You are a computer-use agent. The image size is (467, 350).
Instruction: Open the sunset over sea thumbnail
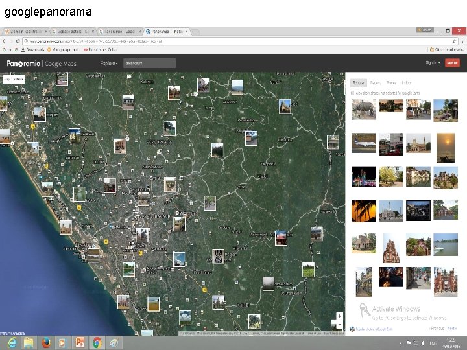tap(446, 148)
